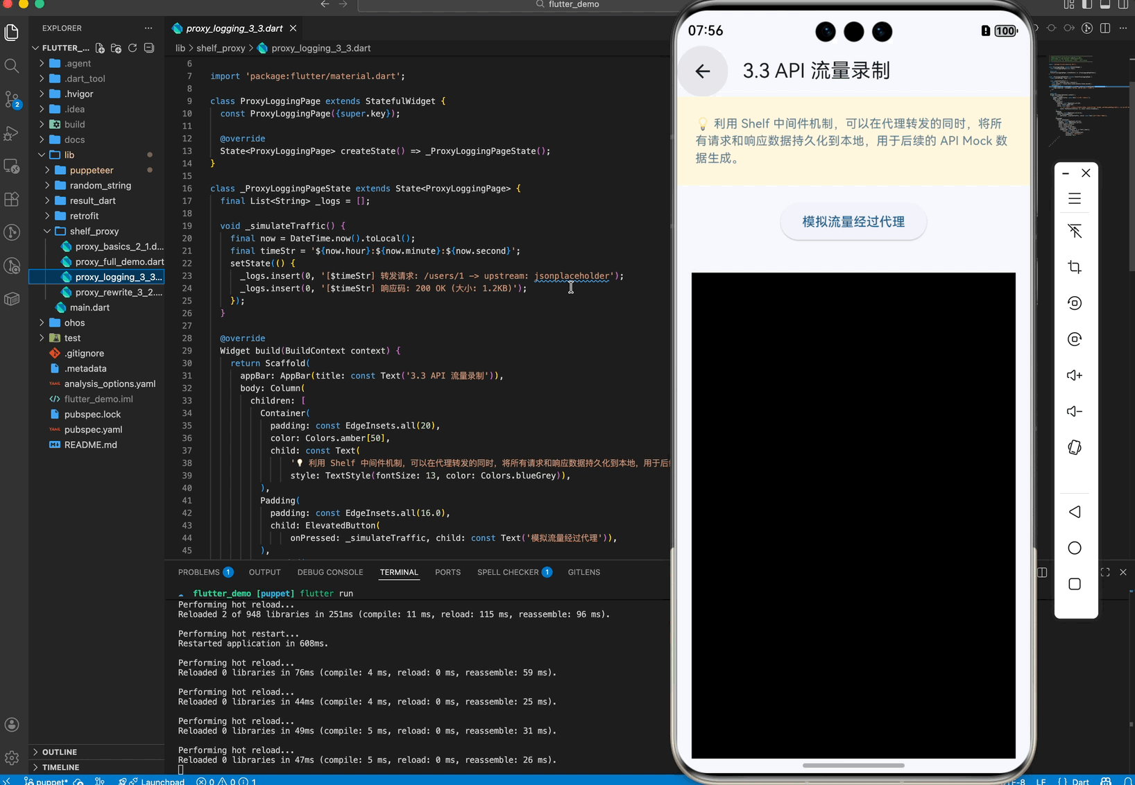The height and width of the screenshot is (785, 1135).
Task: Click errors and warnings count in status bar
Action: (x=227, y=782)
